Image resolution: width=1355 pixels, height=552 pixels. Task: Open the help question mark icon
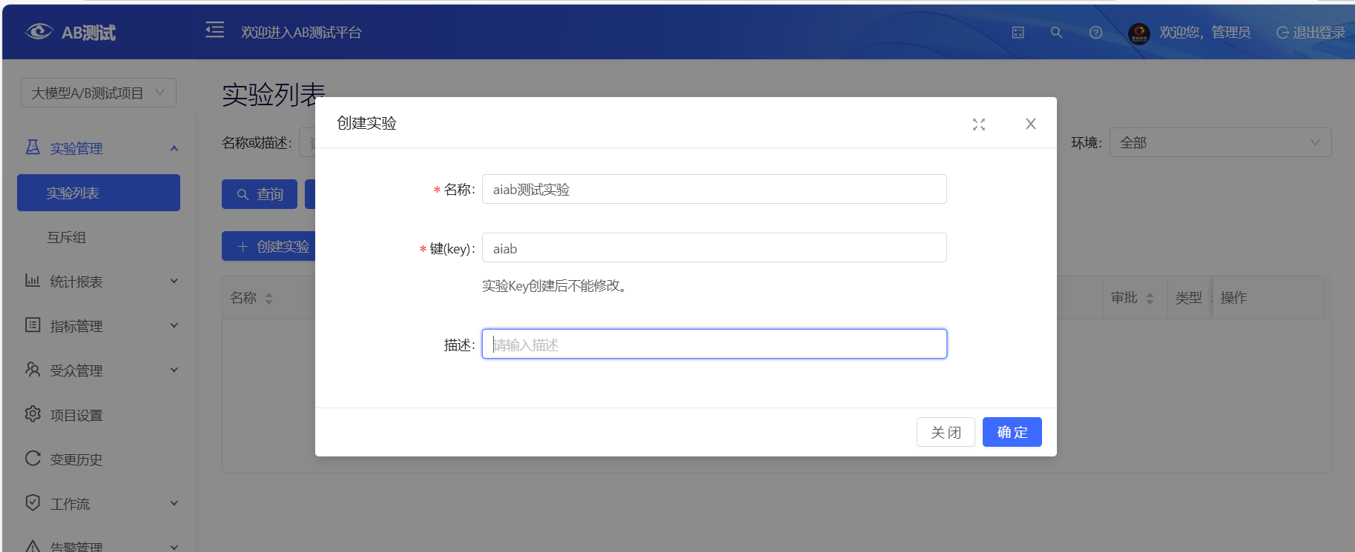(x=1095, y=33)
